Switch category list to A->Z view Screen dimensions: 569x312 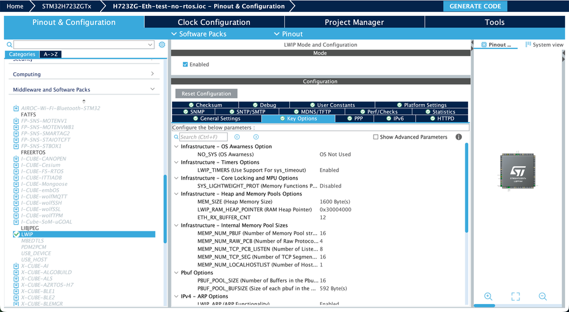[x=51, y=55]
